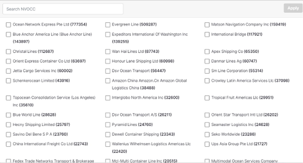Click the Blue World Line (28628) label
This screenshot has width=303, height=163.
[34, 115]
